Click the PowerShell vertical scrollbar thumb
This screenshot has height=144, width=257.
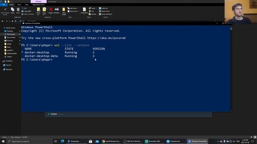(x=231, y=29)
